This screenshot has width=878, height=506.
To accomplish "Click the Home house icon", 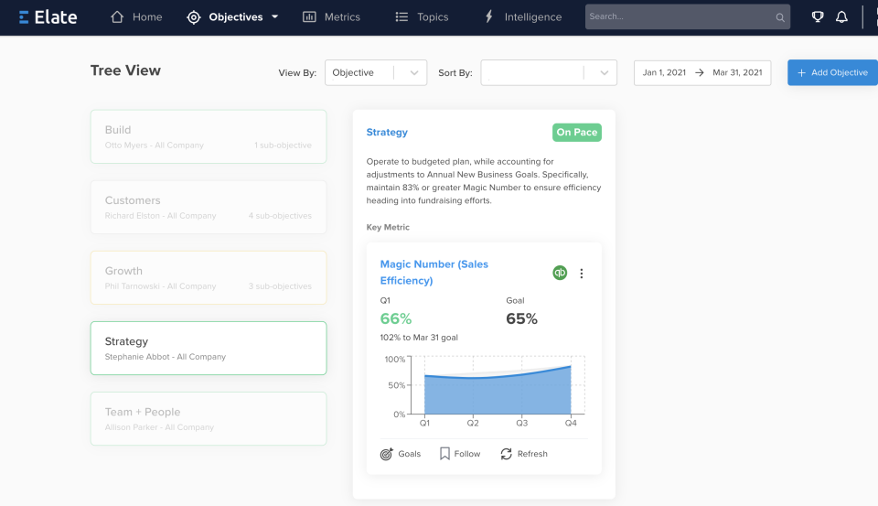I will point(117,16).
